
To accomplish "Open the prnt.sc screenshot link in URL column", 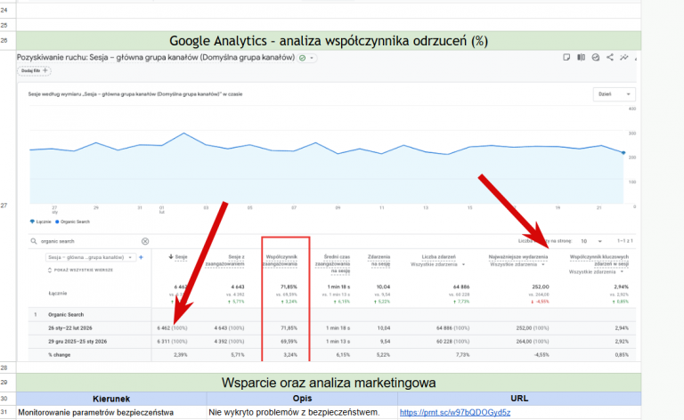I will click(x=455, y=412).
